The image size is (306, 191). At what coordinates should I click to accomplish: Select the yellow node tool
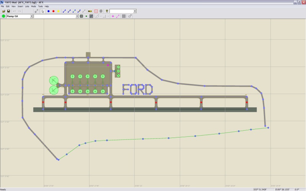pyautogui.click(x=58, y=11)
